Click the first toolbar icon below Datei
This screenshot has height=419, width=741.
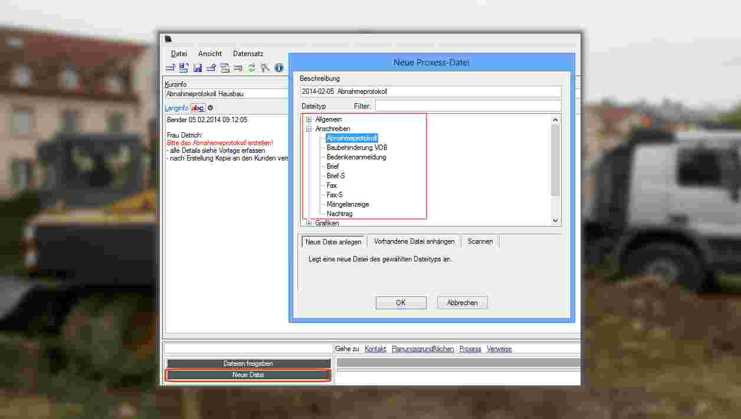(x=171, y=68)
